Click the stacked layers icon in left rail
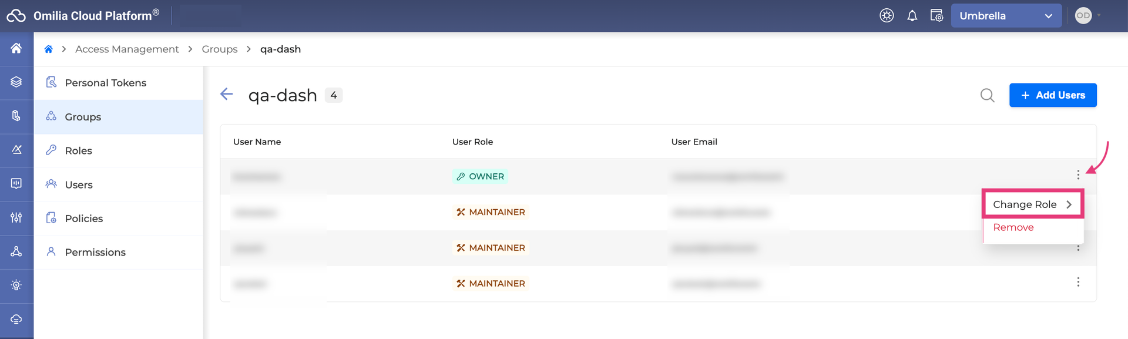Screen dimensions: 1128x339 (16, 82)
